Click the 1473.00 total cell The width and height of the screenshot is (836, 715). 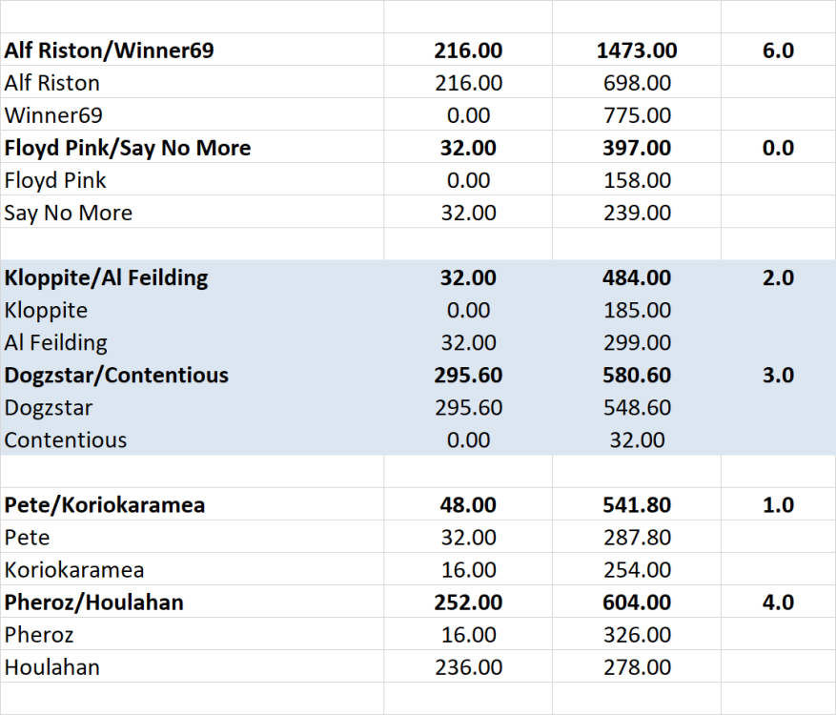click(x=637, y=51)
